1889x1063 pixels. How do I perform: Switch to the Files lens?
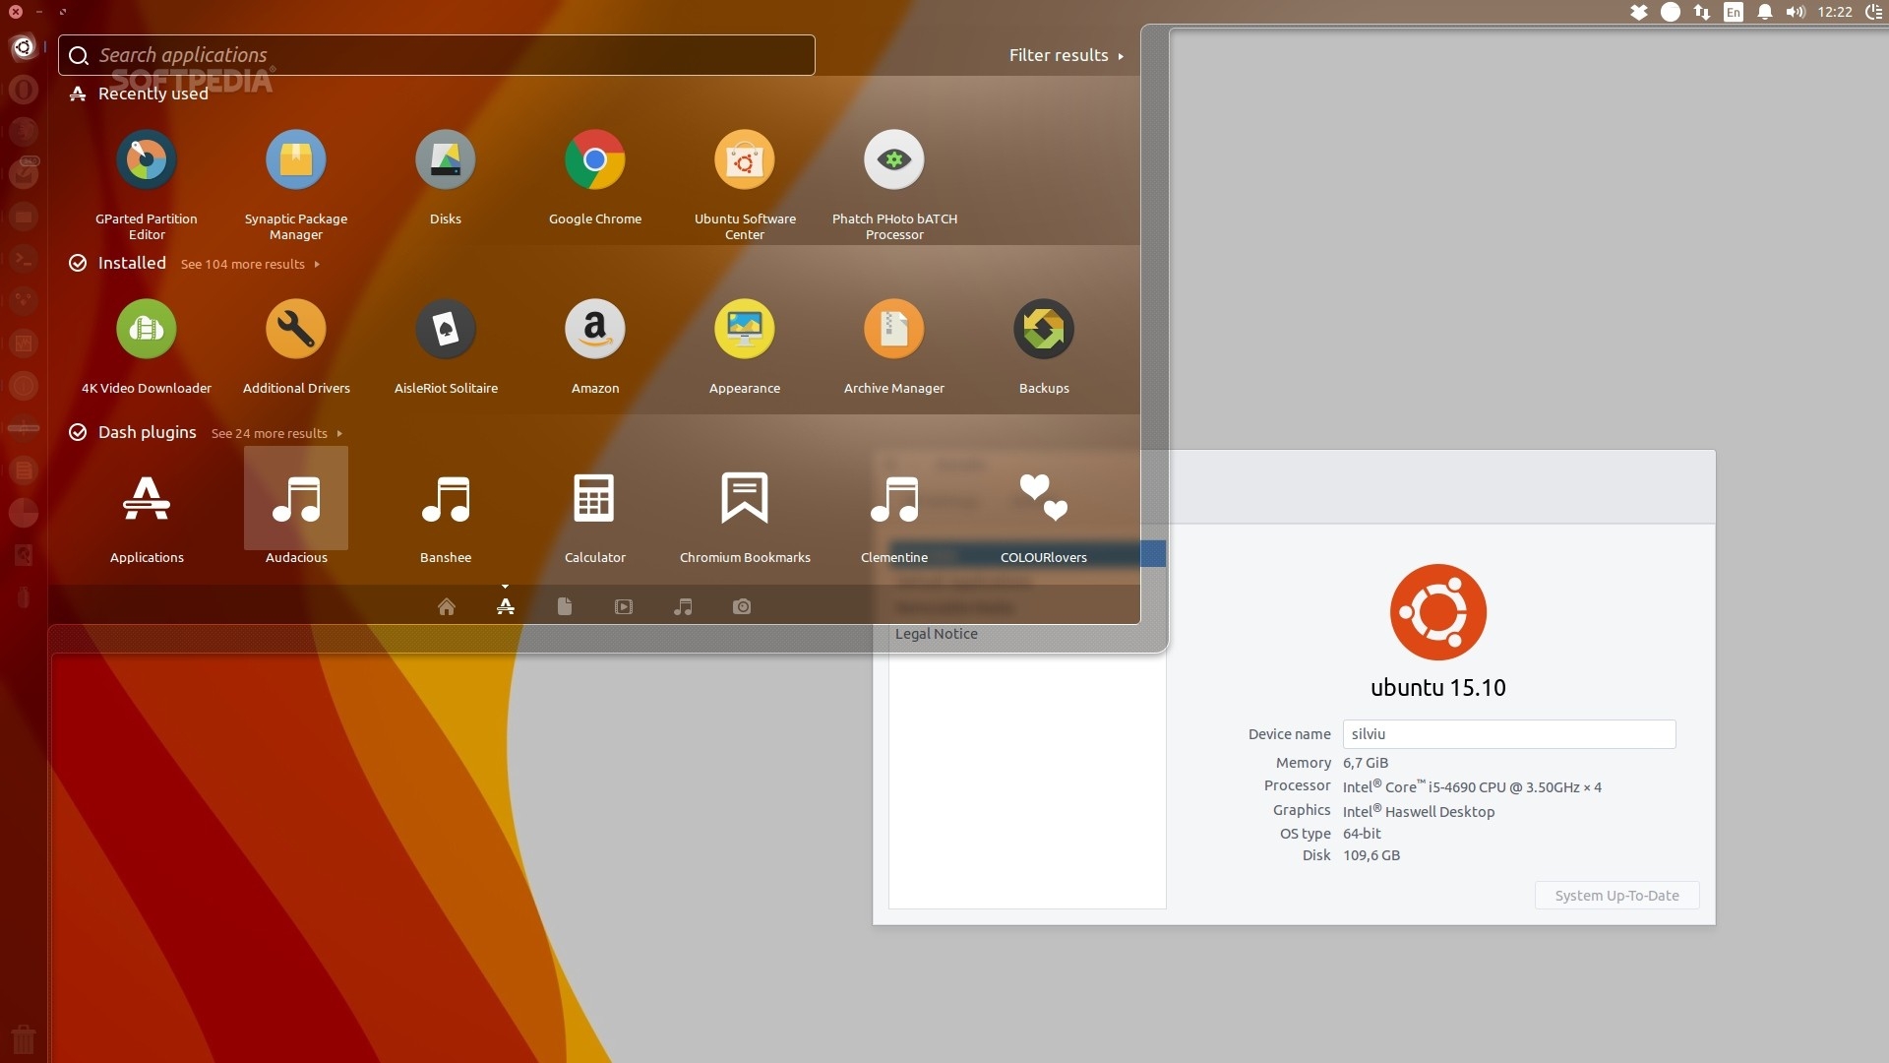[565, 606]
